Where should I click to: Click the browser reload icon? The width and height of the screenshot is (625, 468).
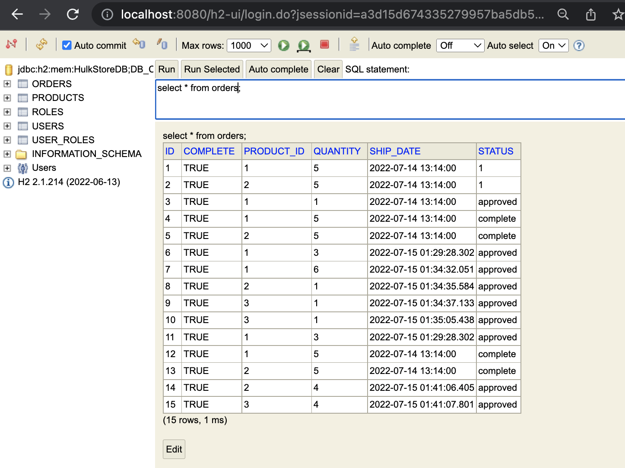pyautogui.click(x=73, y=14)
